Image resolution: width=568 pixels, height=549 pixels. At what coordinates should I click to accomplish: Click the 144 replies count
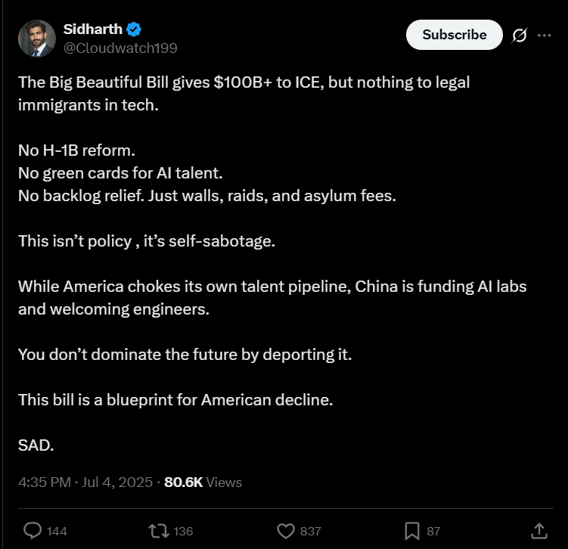[x=57, y=532]
